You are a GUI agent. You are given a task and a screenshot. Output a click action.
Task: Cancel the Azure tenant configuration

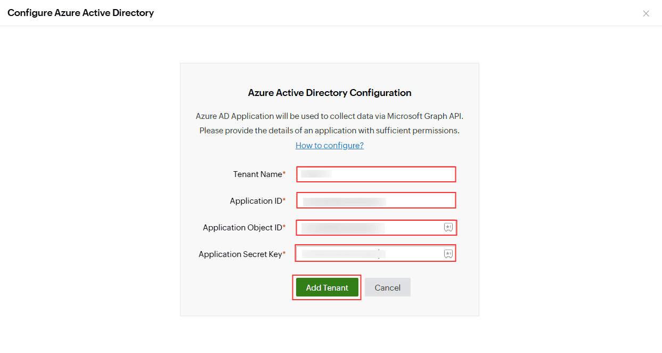387,287
